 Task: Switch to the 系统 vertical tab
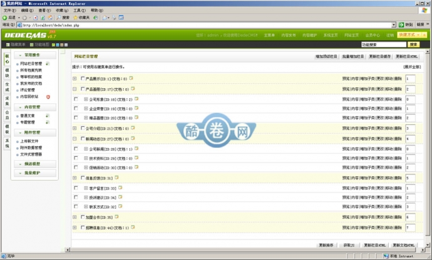tap(7, 143)
